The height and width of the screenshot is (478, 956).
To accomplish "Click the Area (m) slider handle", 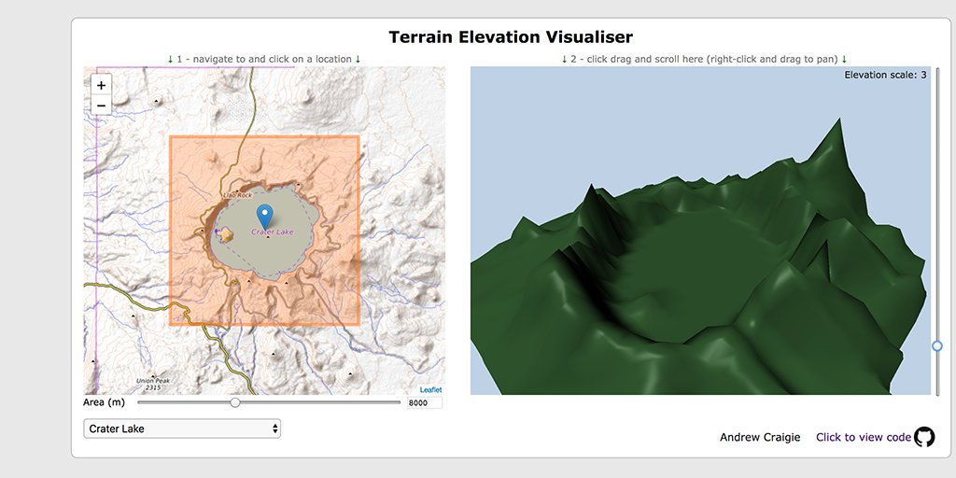I will 234,402.
